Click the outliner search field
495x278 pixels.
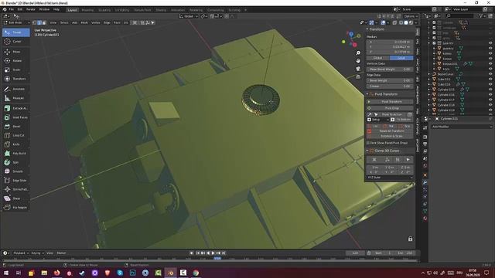click(460, 15)
